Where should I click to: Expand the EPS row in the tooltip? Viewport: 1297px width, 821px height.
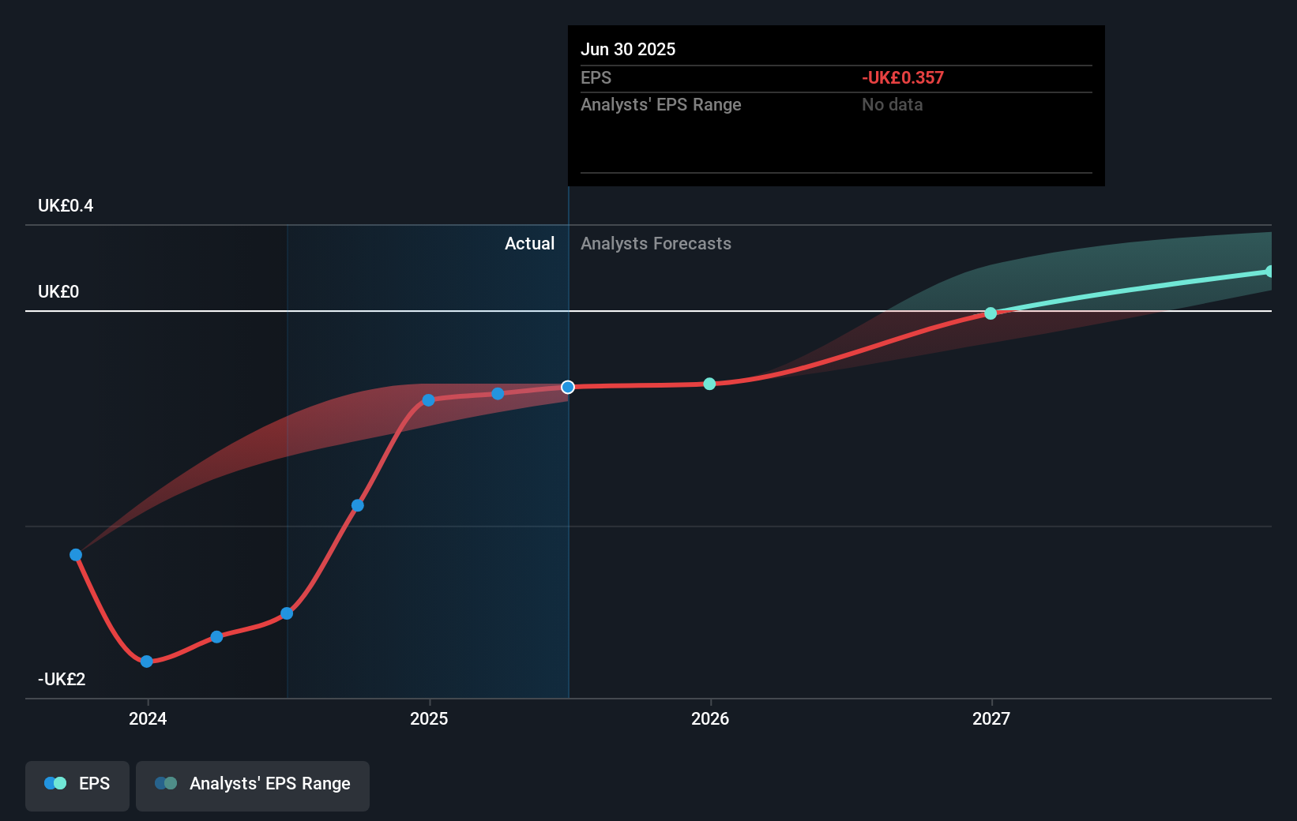(x=596, y=77)
